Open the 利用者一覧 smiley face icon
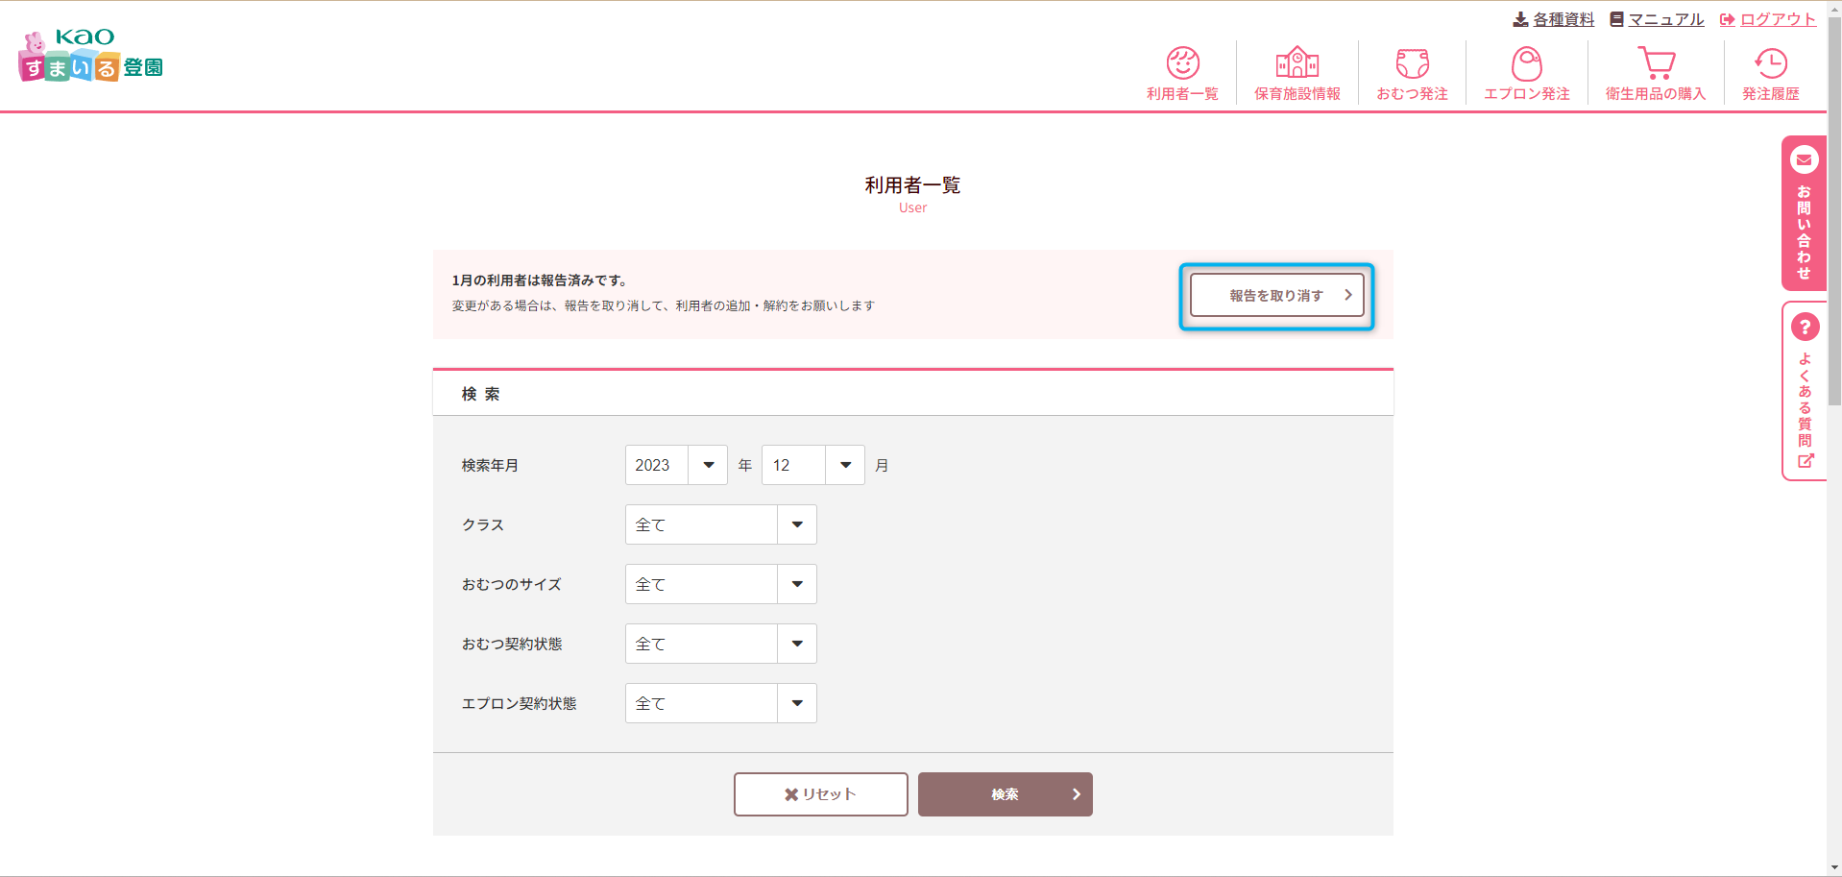 pyautogui.click(x=1182, y=64)
